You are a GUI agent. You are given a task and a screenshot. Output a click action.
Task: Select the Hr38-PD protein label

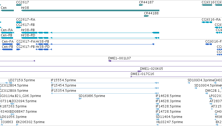coord(43,47)
